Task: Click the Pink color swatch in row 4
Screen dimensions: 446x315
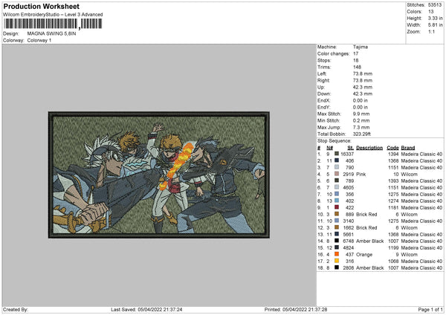Action: 337,174
